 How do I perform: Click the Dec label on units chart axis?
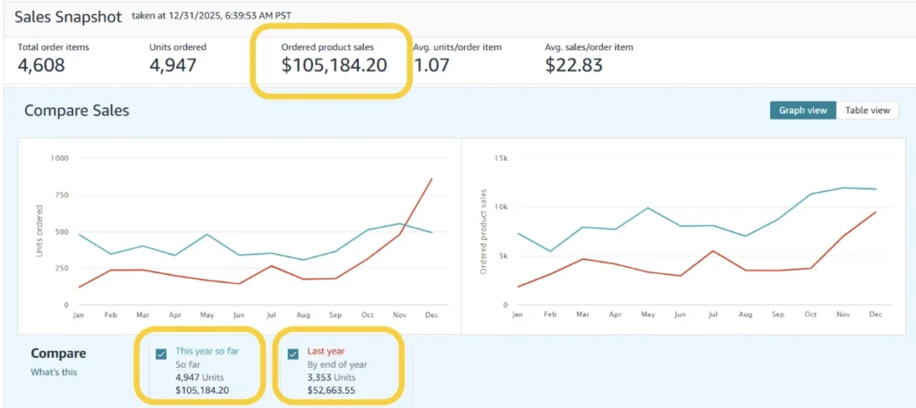432,315
